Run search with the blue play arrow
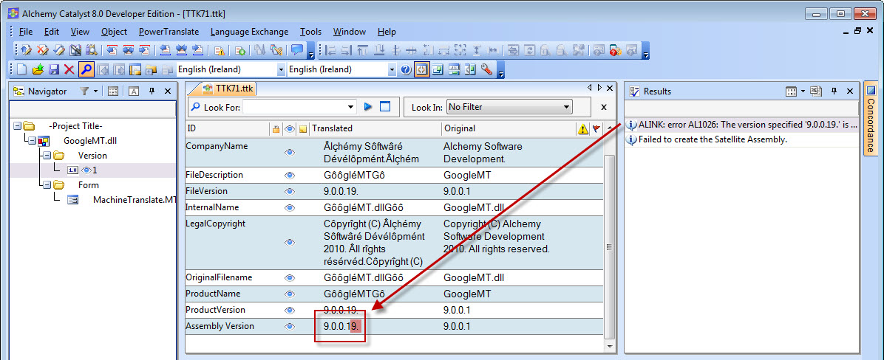The height and width of the screenshot is (360, 884). pyautogui.click(x=368, y=107)
